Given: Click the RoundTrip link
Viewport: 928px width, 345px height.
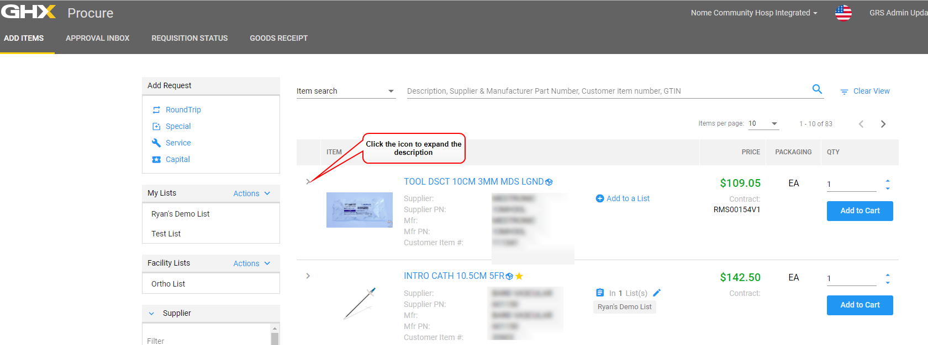Looking at the screenshot, I should tap(183, 110).
